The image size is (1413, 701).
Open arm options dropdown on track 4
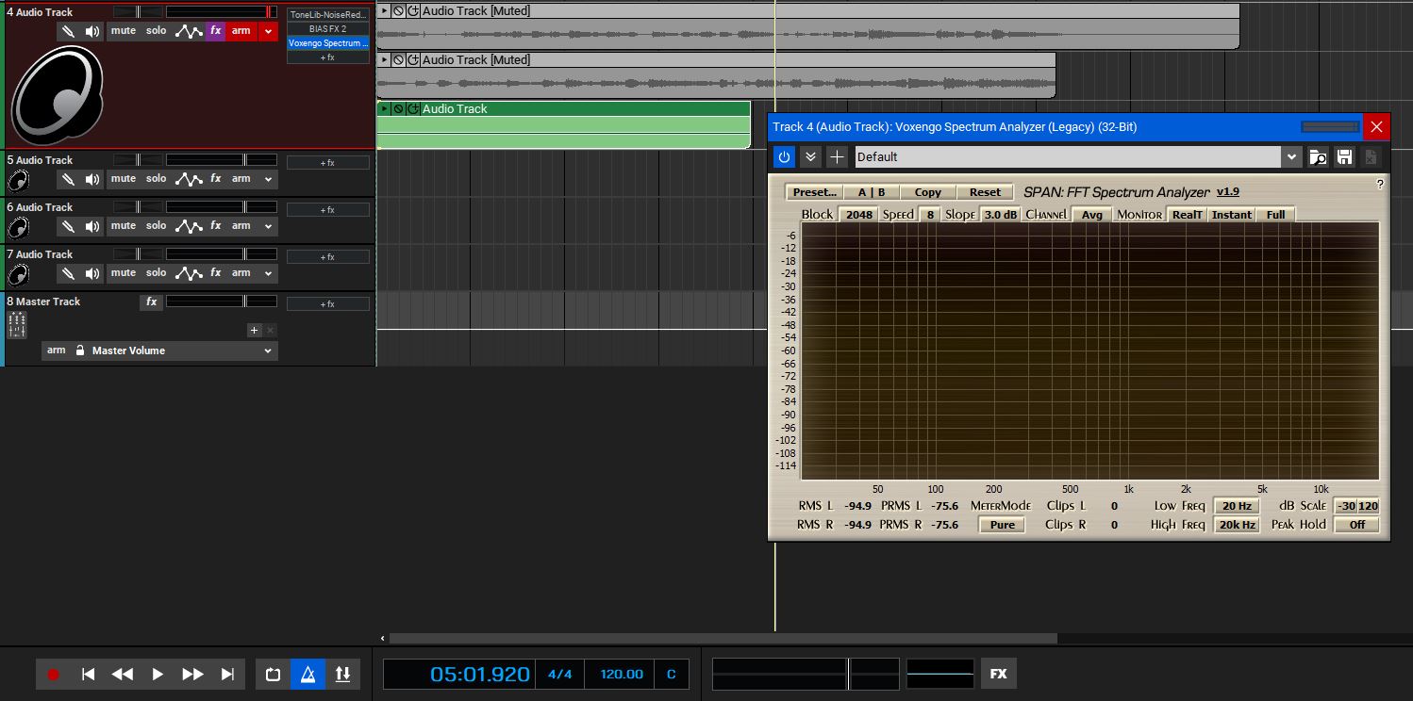pyautogui.click(x=269, y=31)
